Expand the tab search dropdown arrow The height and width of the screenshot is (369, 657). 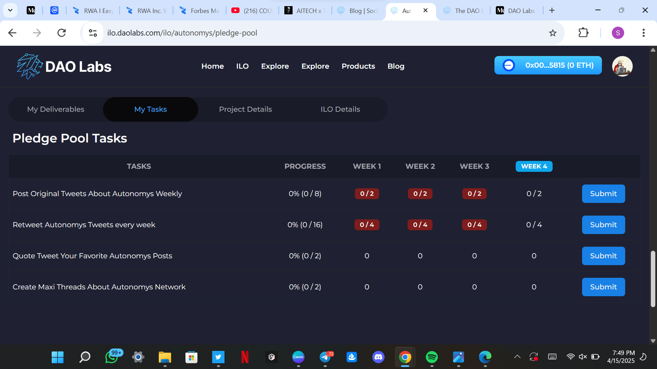coord(10,10)
